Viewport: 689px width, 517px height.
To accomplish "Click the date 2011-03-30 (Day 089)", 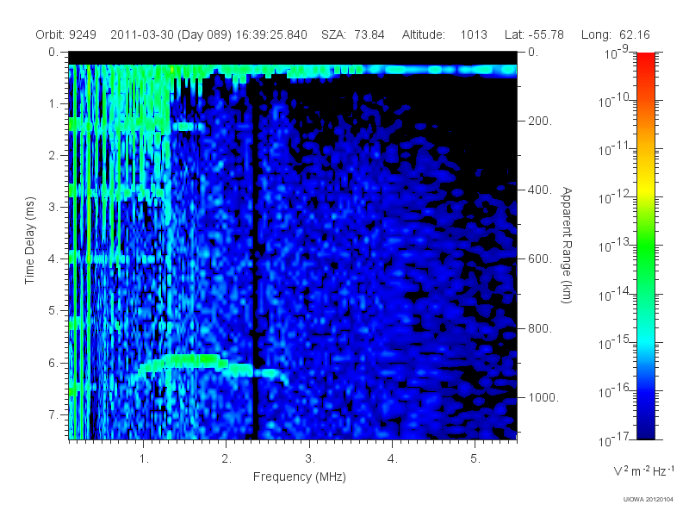I will click(x=171, y=34).
